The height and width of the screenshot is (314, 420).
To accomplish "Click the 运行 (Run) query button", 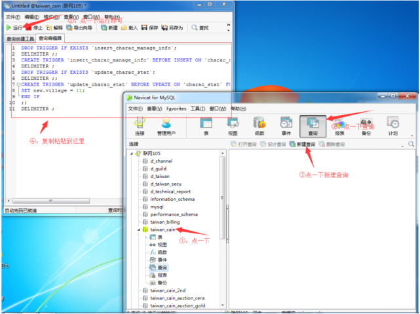I will (x=14, y=28).
